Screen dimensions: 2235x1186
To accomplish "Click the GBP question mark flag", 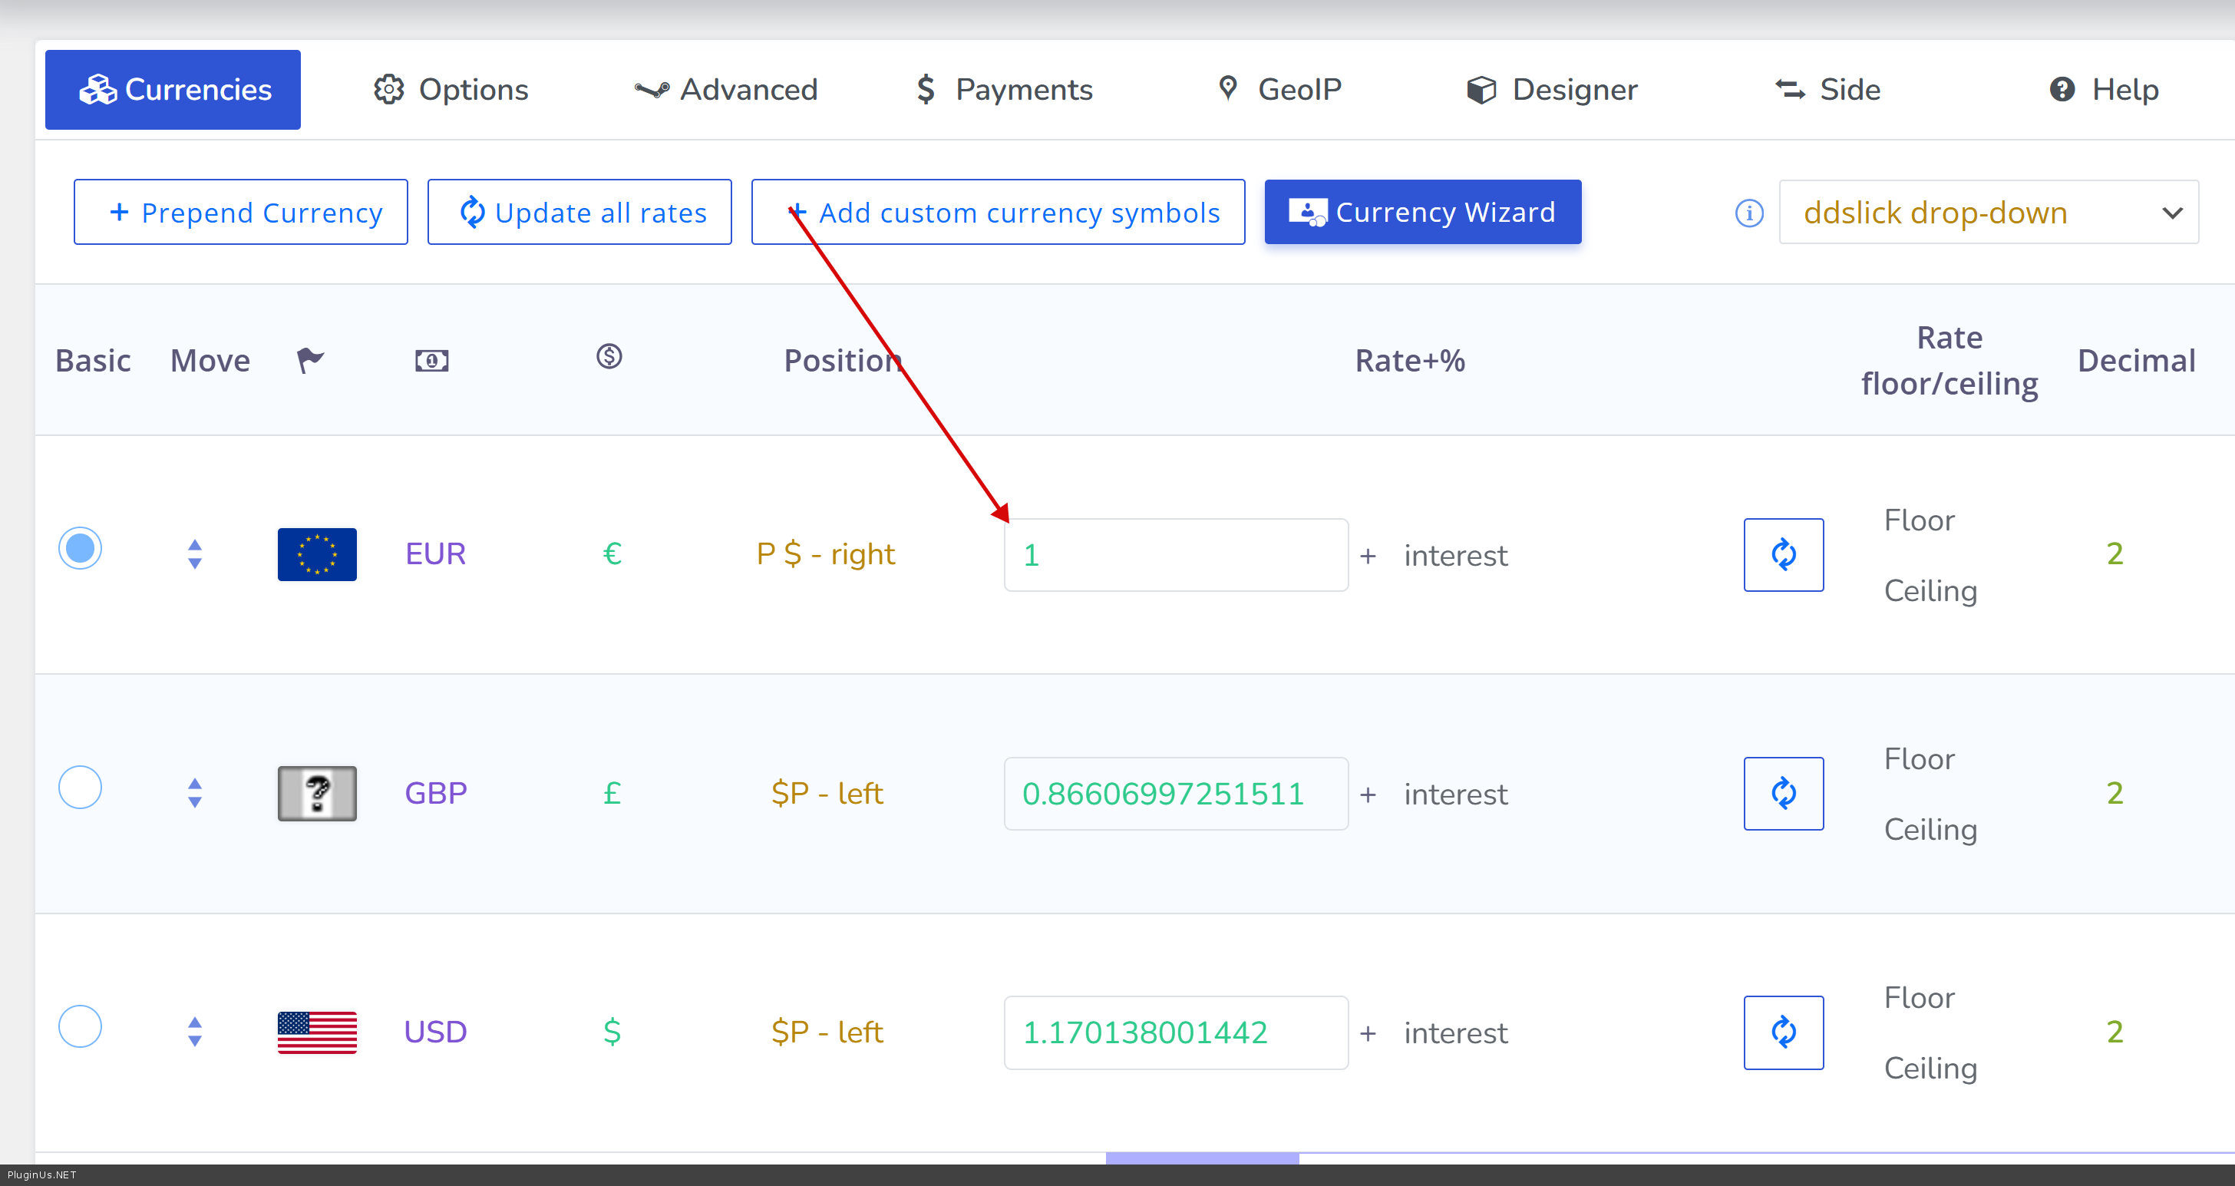I will 317,793.
